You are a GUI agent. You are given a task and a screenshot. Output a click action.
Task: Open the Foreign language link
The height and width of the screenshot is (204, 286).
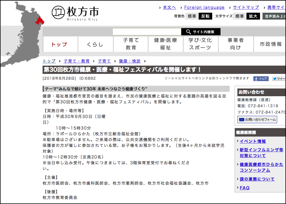[204, 7]
